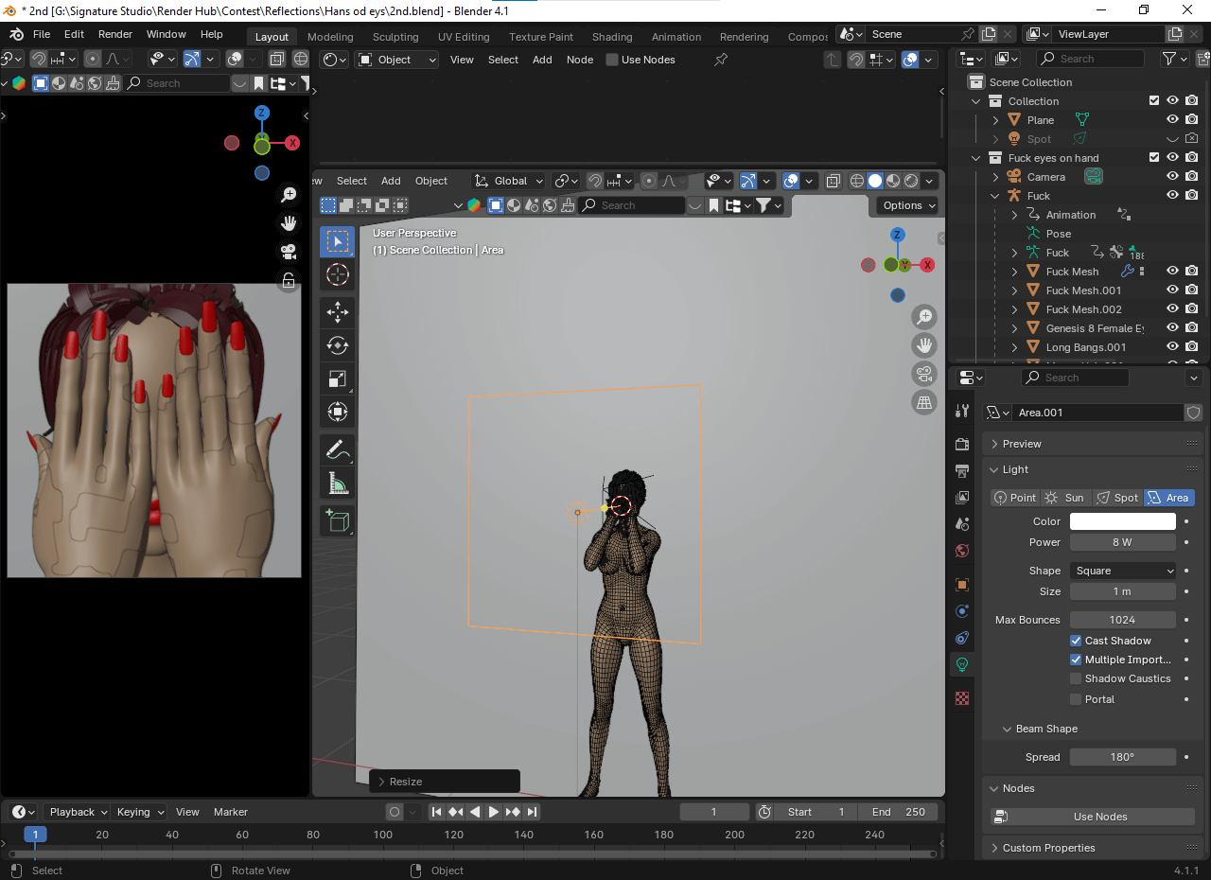Toggle Use Nodes checkbox in header
This screenshot has width=1211, height=880.
(x=612, y=60)
